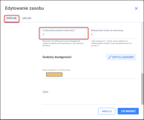Focus the Liczba jednoczesnych rezerwacji value field
Screen dimensions: 144x120
(64, 35)
